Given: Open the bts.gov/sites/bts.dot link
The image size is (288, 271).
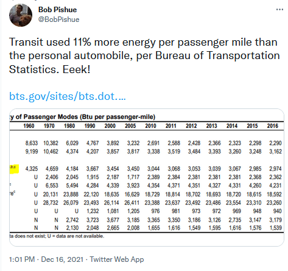Looking at the screenshot, I should pyautogui.click(x=68, y=96).
